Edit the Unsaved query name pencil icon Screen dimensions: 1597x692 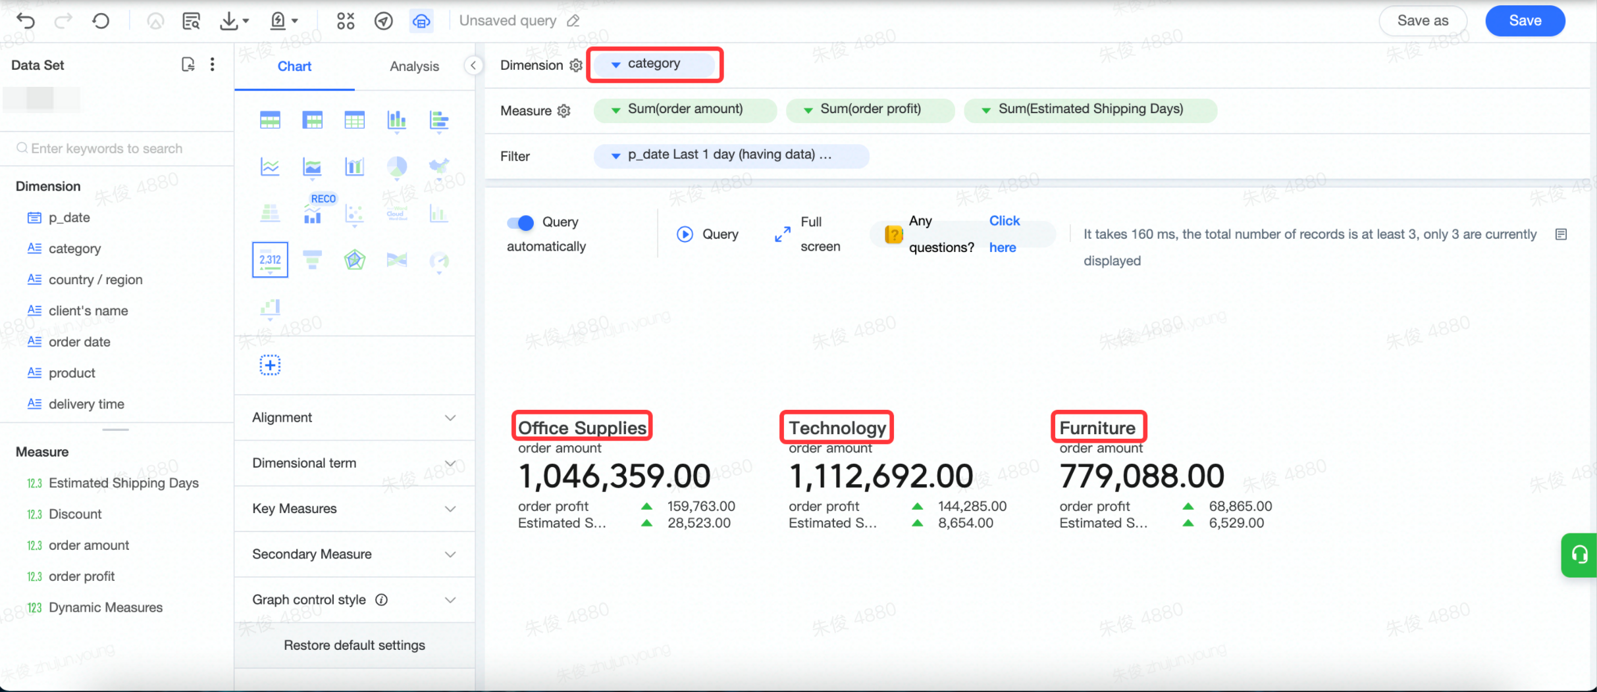573,21
